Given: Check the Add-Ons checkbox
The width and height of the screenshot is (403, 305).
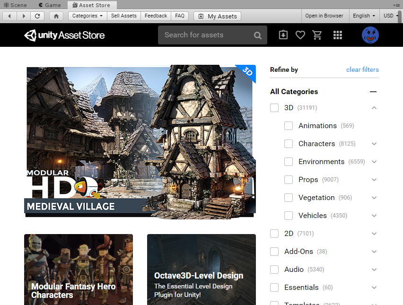Looking at the screenshot, I should [x=274, y=252].
